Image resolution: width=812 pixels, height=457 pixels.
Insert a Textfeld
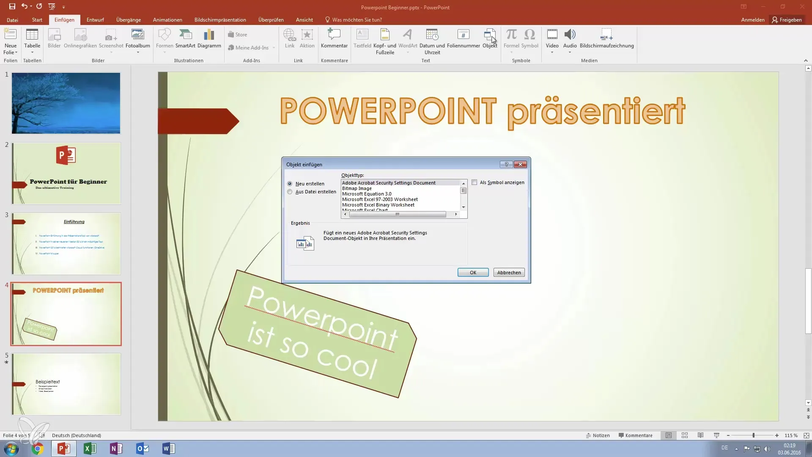click(x=362, y=38)
